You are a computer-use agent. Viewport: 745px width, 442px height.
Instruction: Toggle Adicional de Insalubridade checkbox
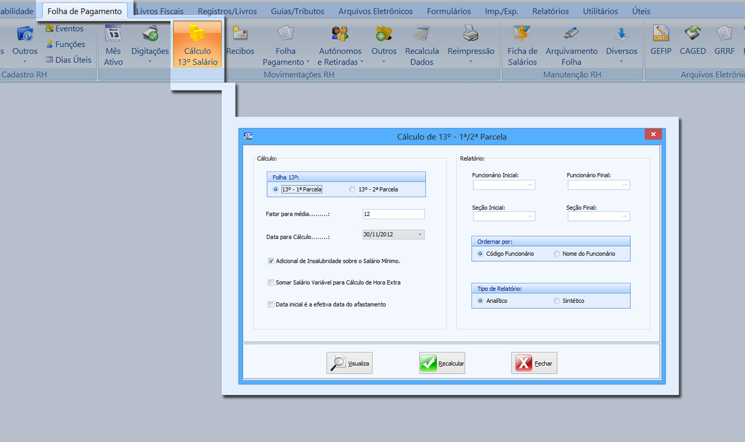[271, 261]
